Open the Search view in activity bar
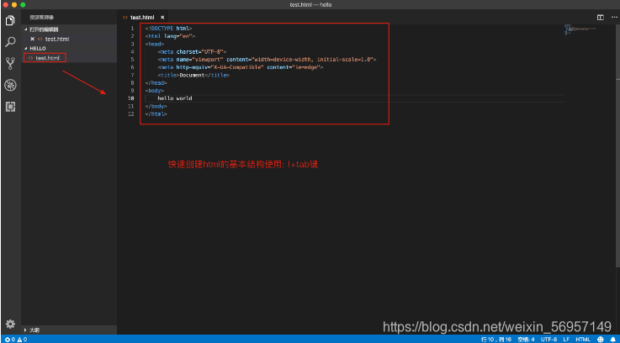The width and height of the screenshot is (620, 343). [x=10, y=42]
